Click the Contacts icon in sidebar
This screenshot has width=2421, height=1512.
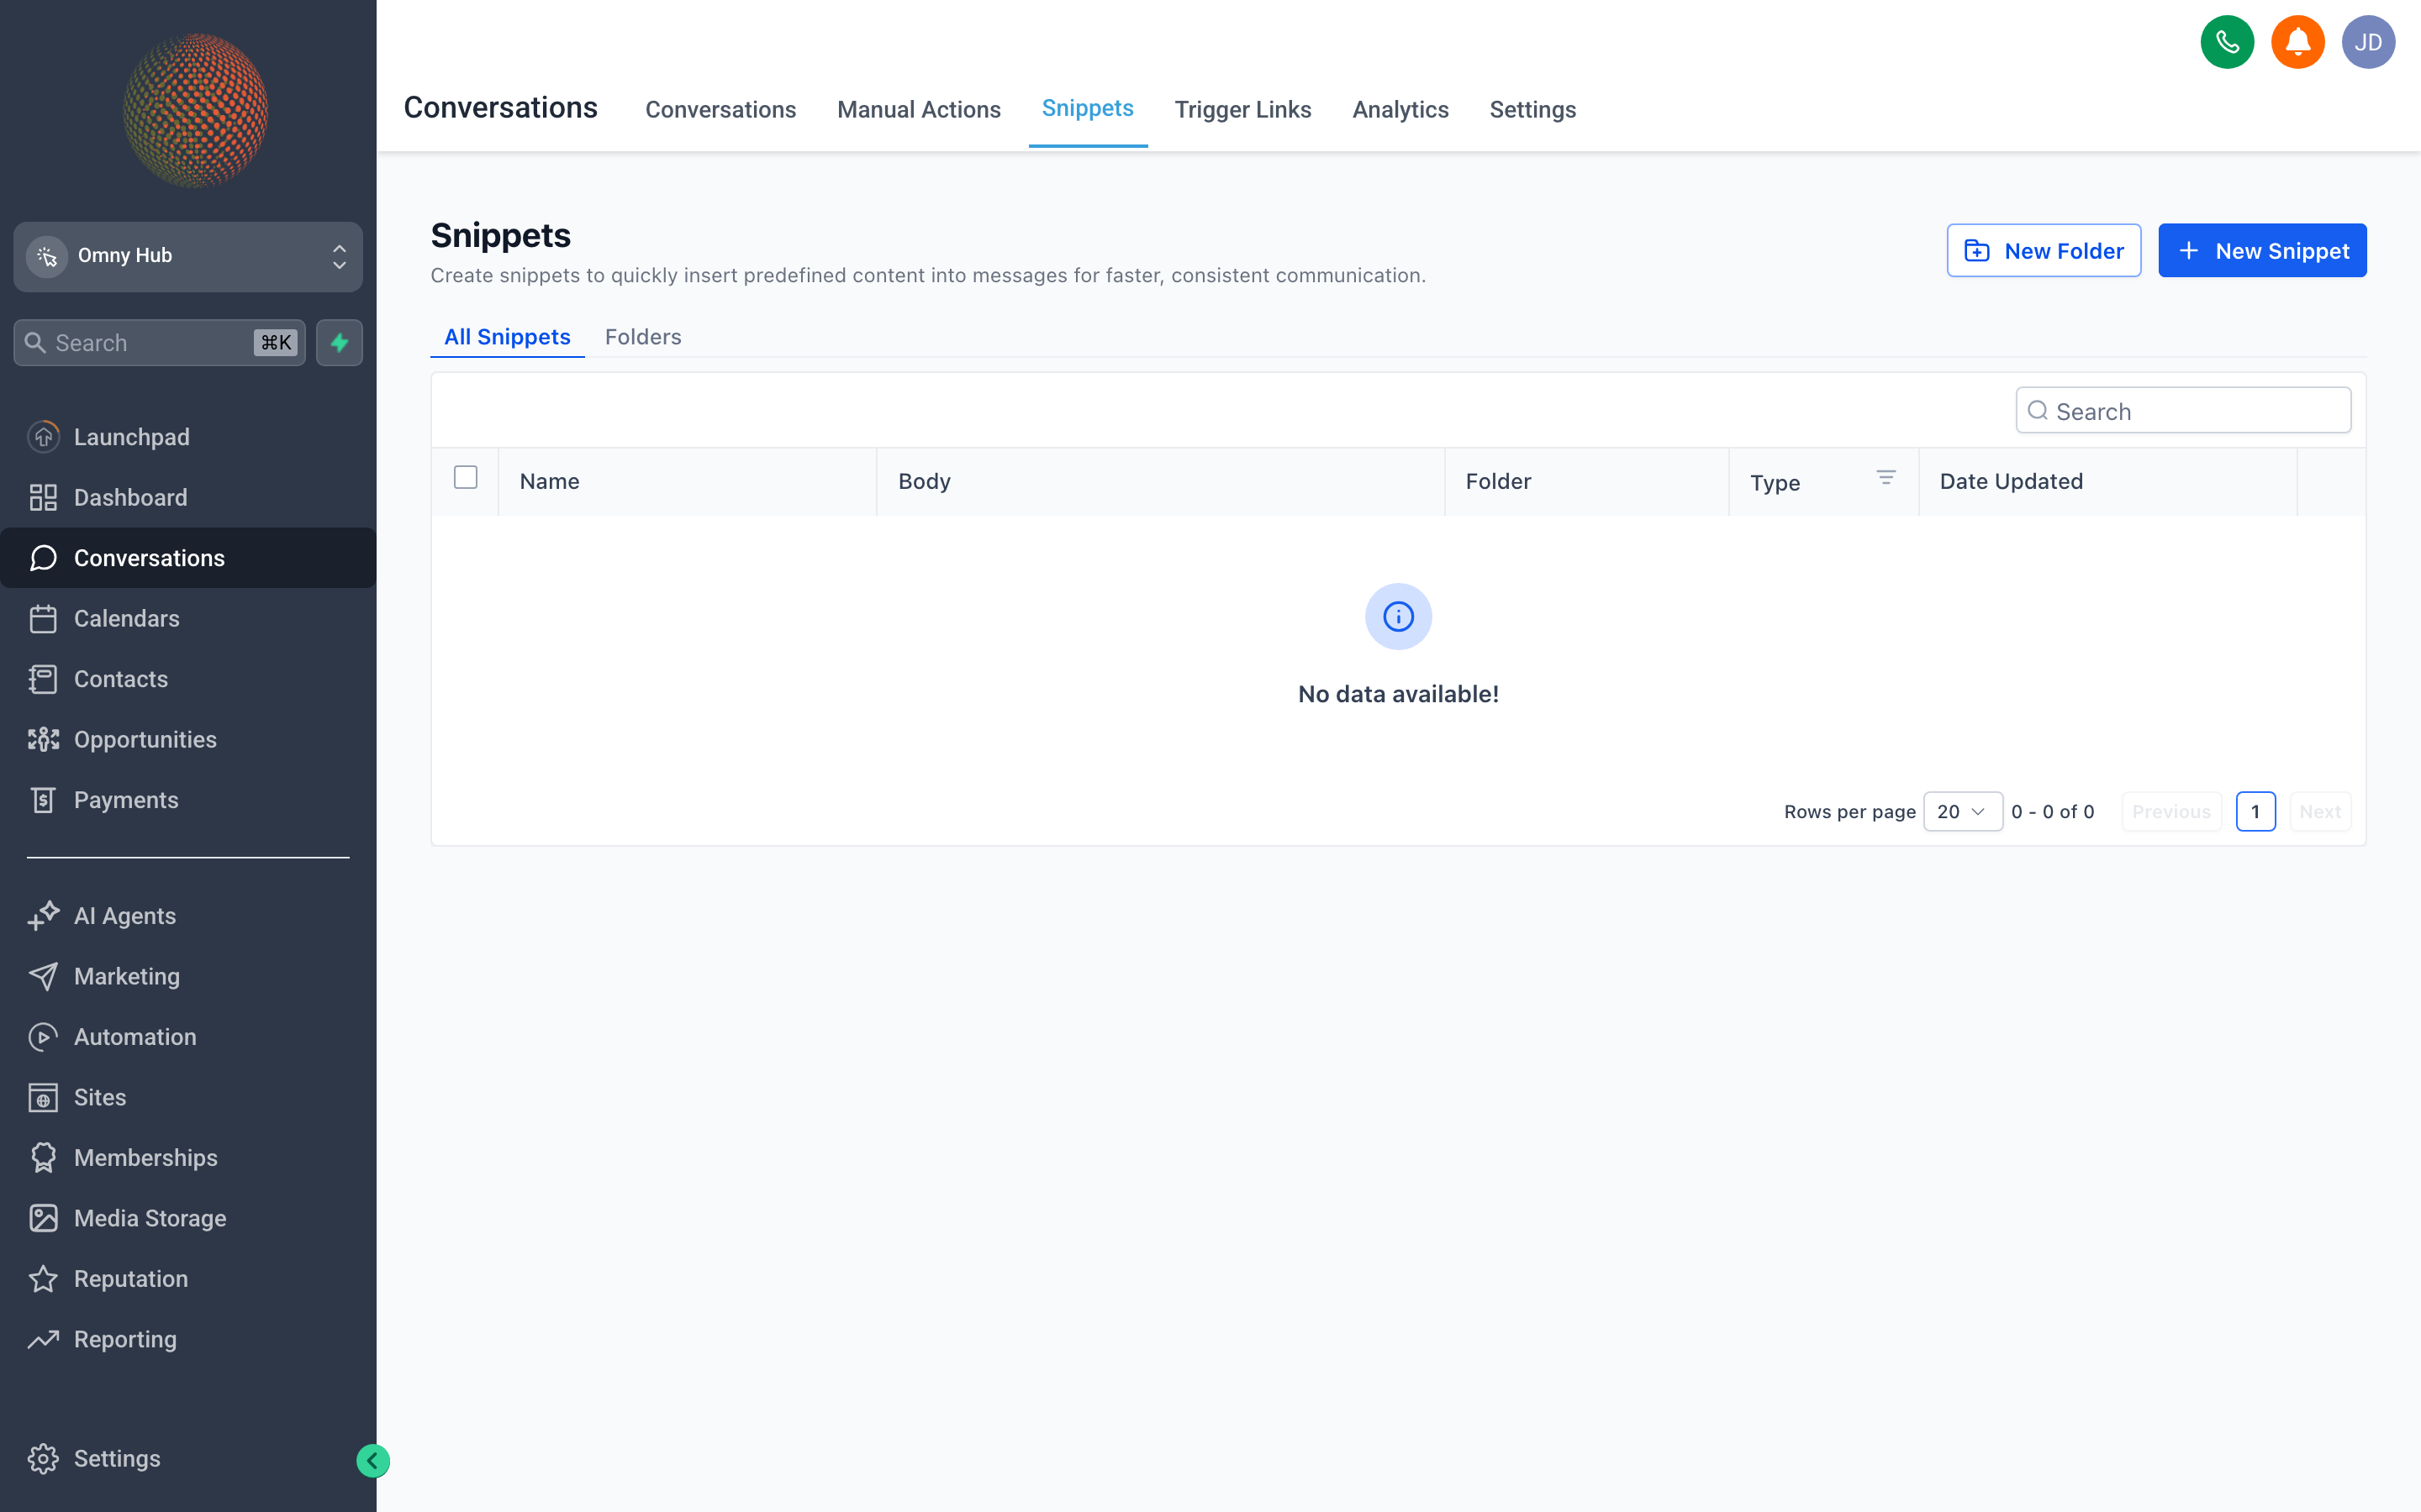[x=43, y=679]
